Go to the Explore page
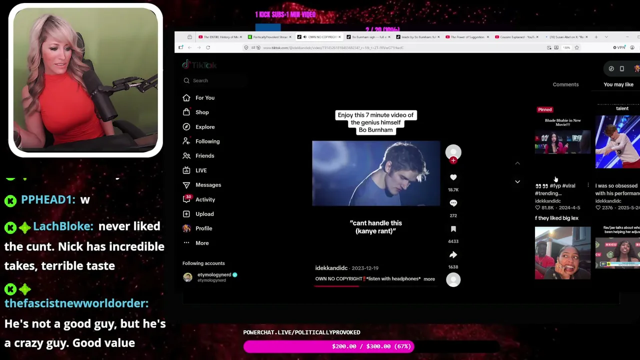Image resolution: width=640 pixels, height=360 pixels. 199,127
